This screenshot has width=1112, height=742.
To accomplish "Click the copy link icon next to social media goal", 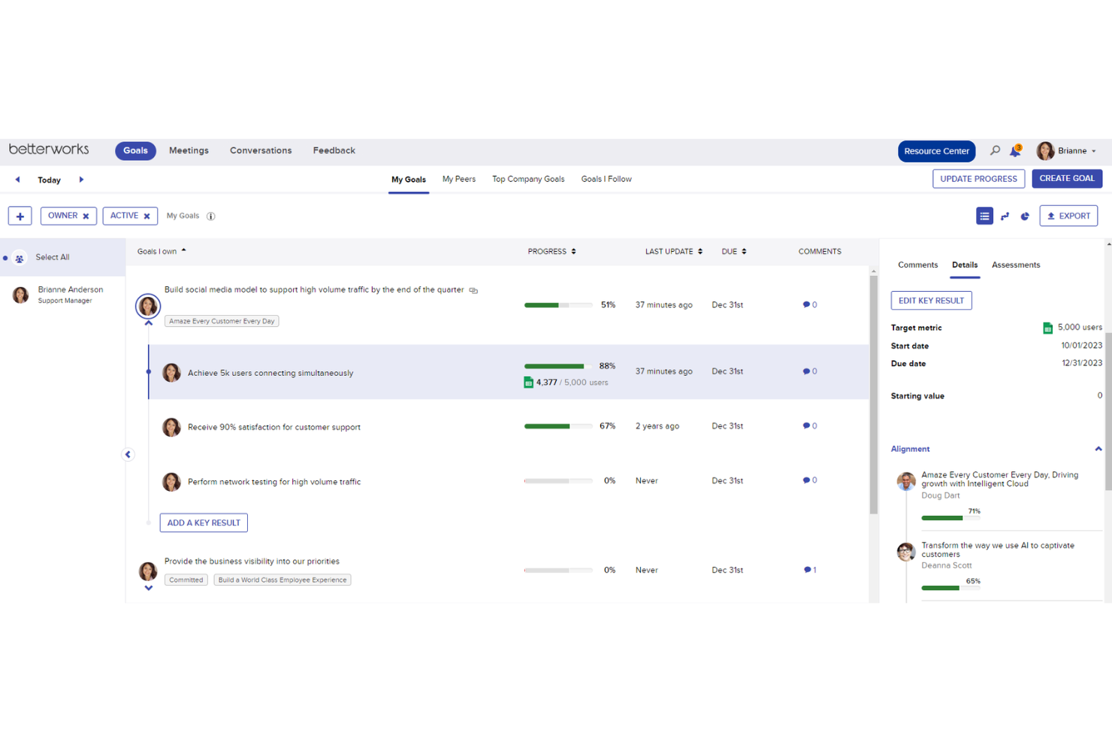I will [473, 289].
